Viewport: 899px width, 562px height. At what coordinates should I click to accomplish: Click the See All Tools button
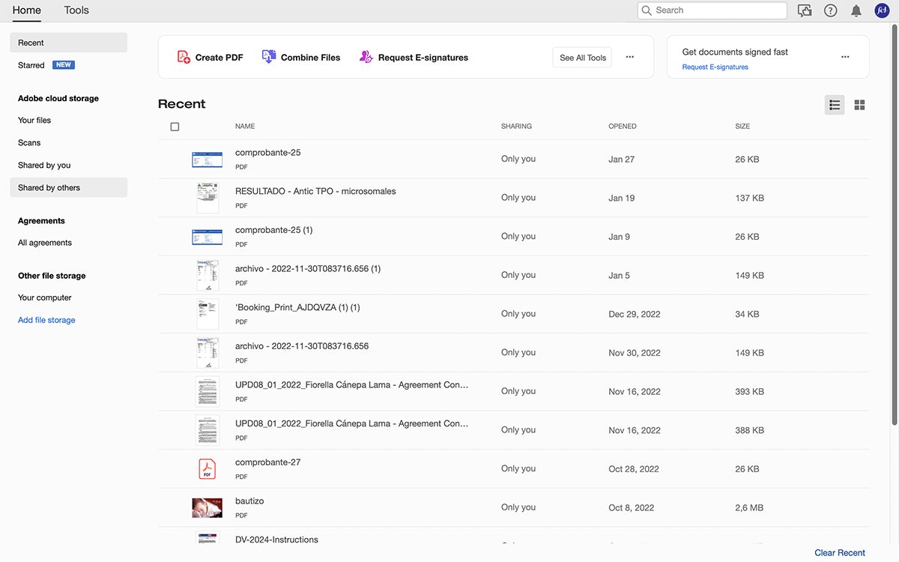(x=582, y=58)
